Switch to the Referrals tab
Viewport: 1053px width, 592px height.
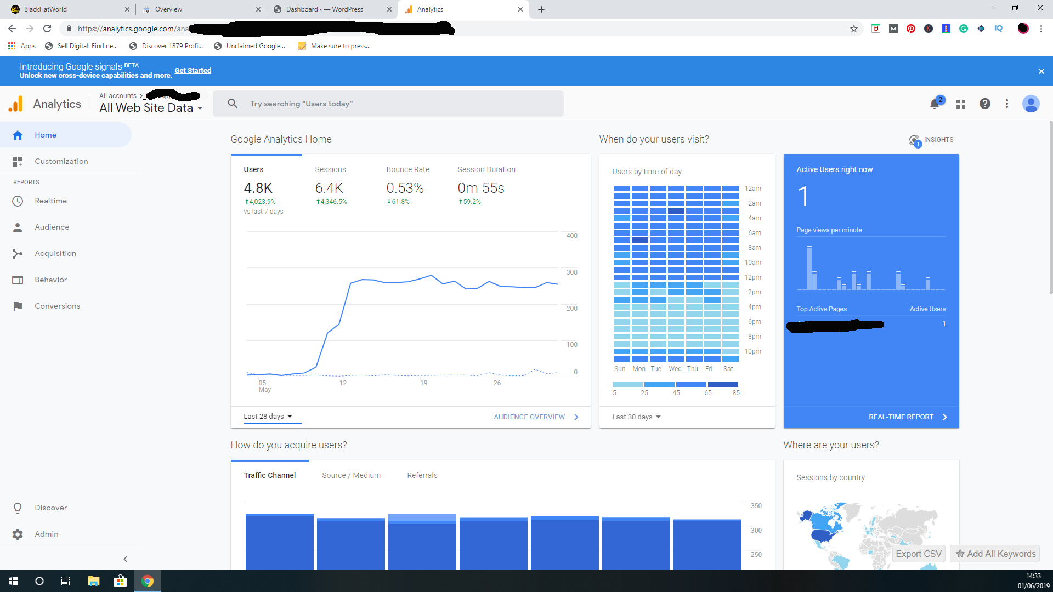click(x=422, y=475)
